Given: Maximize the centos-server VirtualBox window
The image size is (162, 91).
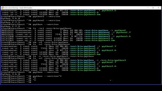Looking at the screenshot, I should pyautogui.click(x=153, y=8).
